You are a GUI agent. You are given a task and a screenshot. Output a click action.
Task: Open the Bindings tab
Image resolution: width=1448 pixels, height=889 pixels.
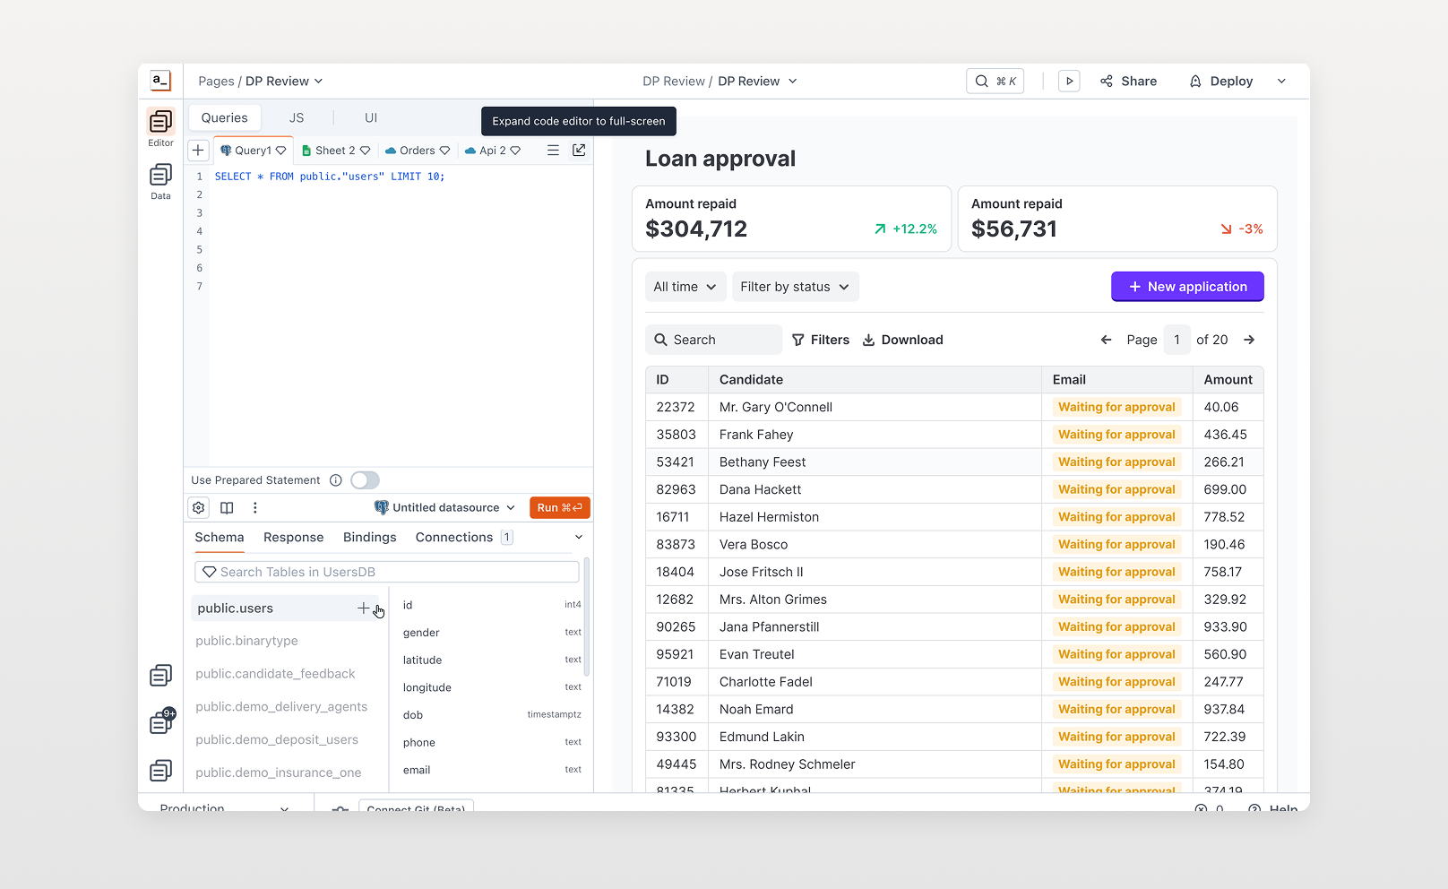(x=369, y=537)
